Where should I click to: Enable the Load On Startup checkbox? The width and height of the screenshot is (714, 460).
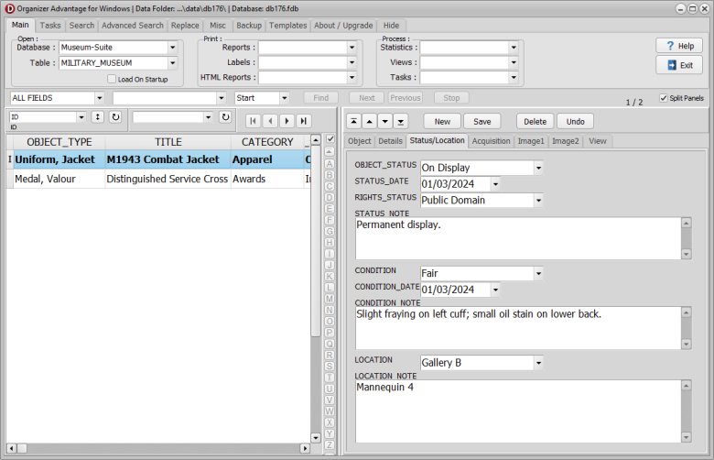click(112, 79)
